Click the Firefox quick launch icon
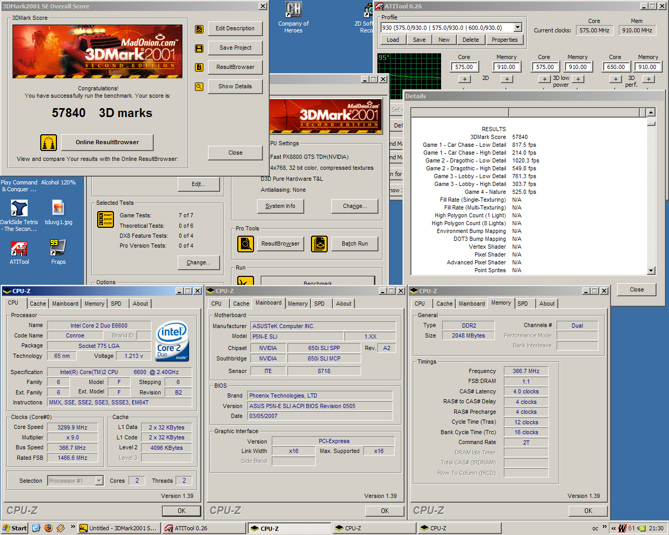Viewport: 669px width, 535px height. tap(49, 528)
